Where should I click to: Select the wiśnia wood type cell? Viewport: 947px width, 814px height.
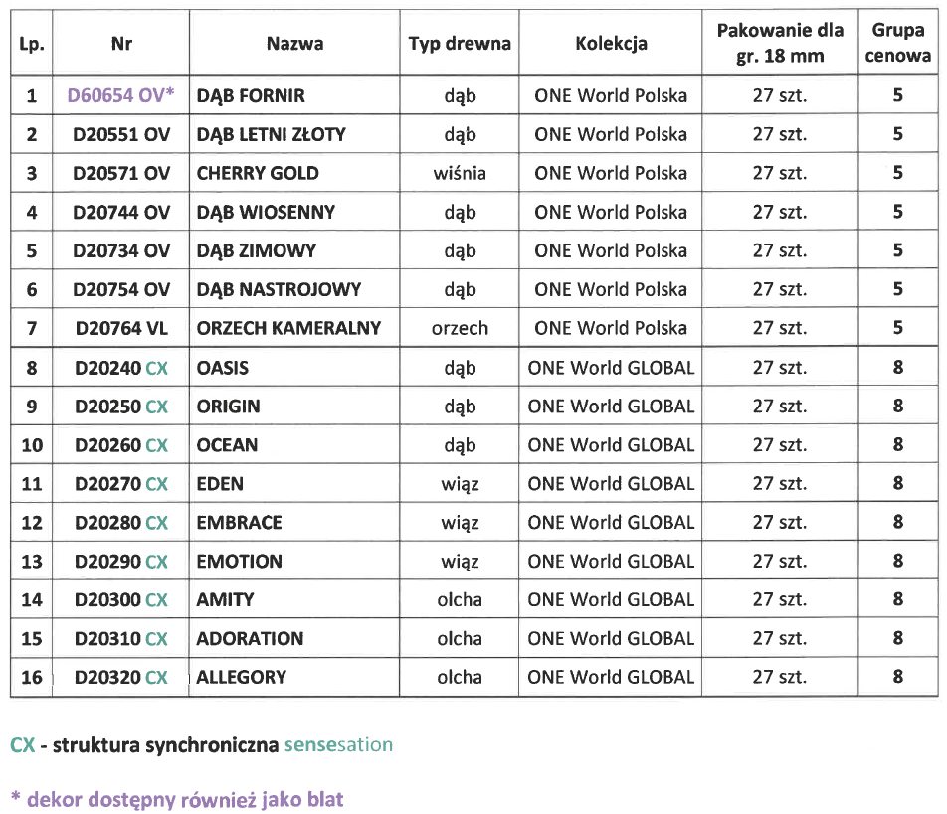click(x=460, y=173)
